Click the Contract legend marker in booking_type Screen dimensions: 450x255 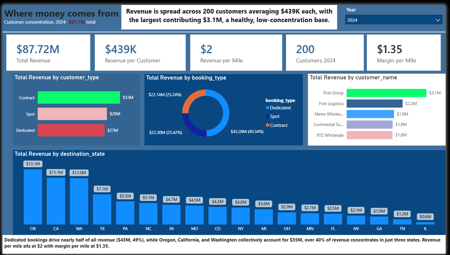(267, 125)
